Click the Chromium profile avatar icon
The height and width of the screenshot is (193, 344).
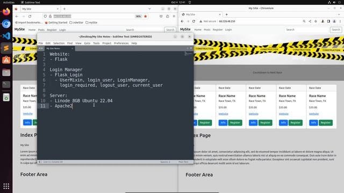(x=334, y=21)
